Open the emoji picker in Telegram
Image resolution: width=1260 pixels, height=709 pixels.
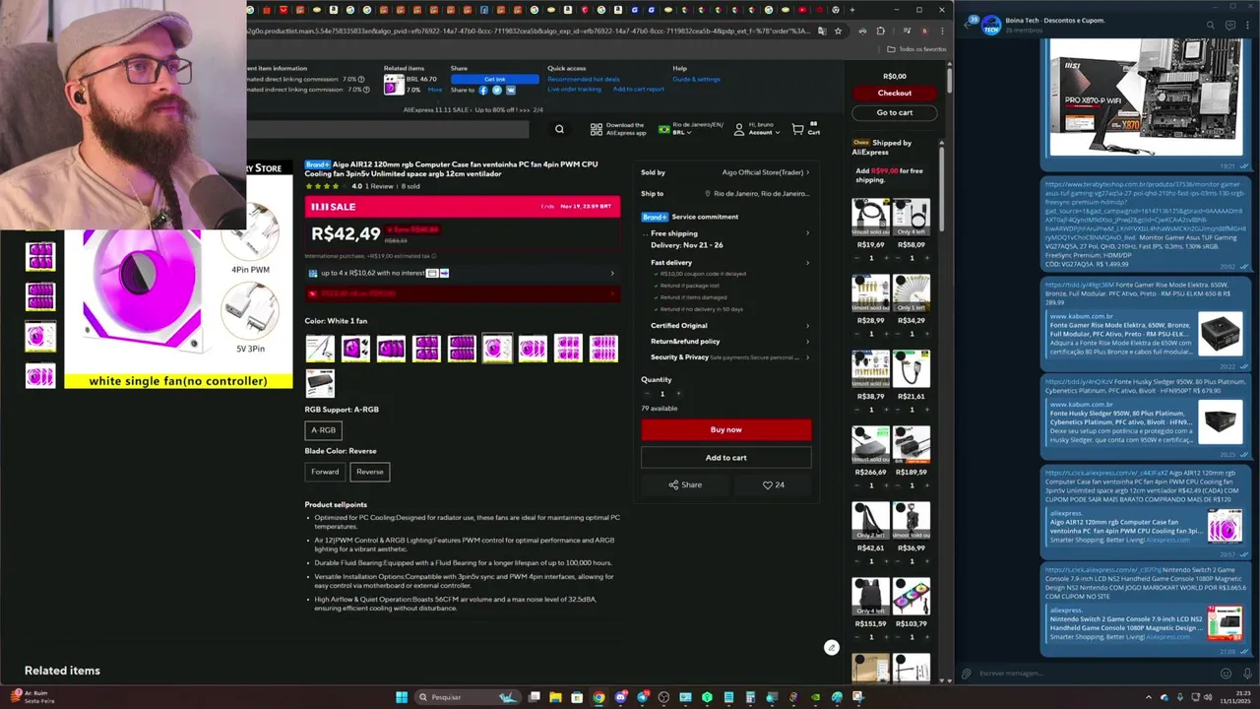[1226, 674]
